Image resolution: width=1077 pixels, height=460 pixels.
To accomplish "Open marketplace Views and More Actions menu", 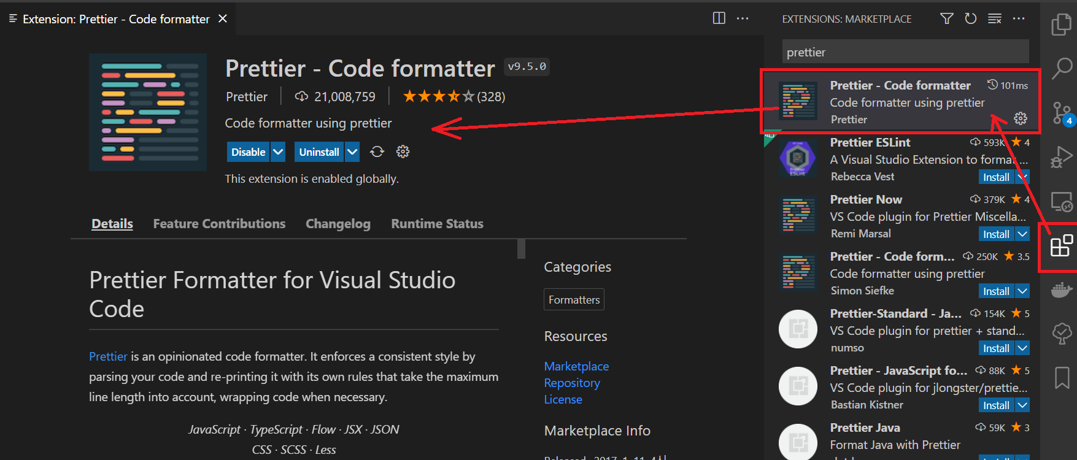I will [1019, 19].
